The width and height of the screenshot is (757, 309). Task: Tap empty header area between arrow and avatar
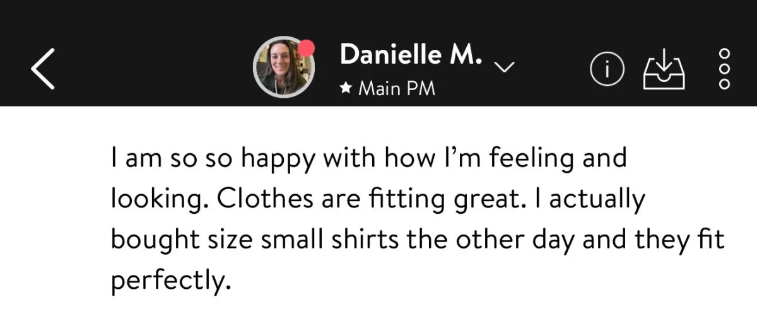point(158,68)
